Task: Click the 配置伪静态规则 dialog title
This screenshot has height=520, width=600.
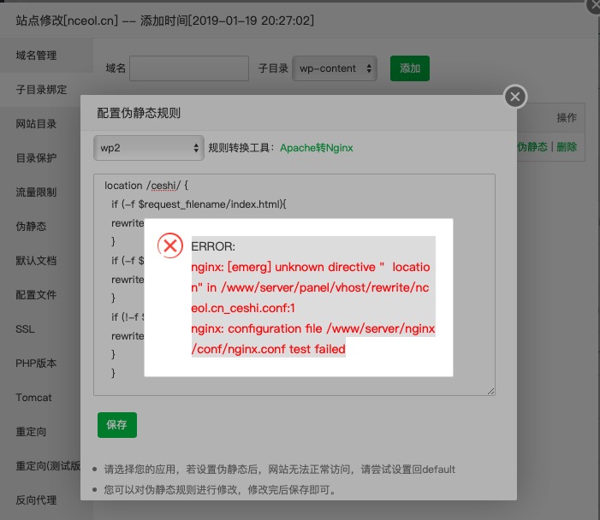Action: click(139, 113)
